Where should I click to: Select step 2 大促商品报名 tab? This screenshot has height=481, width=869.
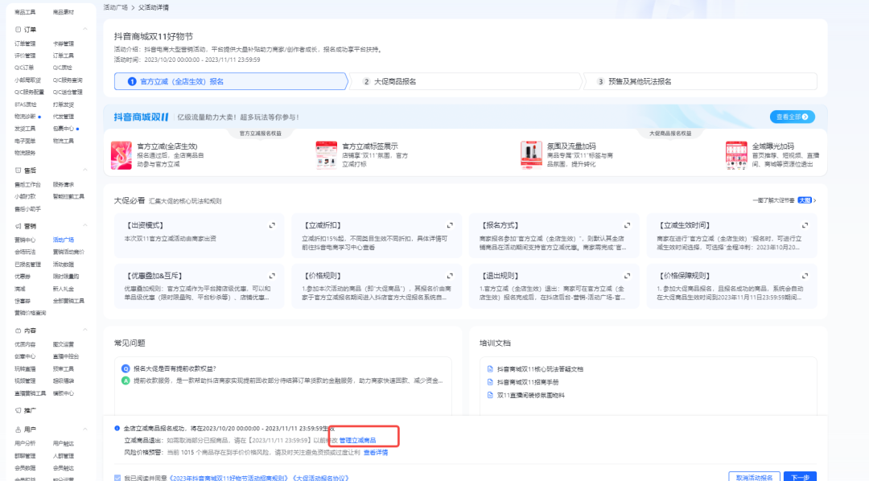(x=465, y=81)
